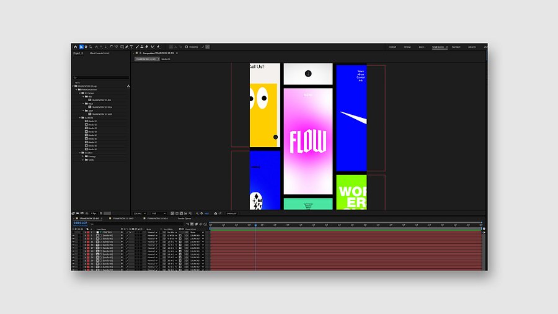Hide layer 14 using its eye icon
The image size is (558, 314).
click(x=74, y=245)
